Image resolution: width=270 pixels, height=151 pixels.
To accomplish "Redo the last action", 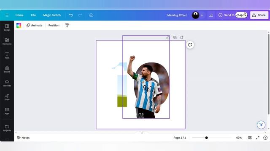I will point(80,15).
